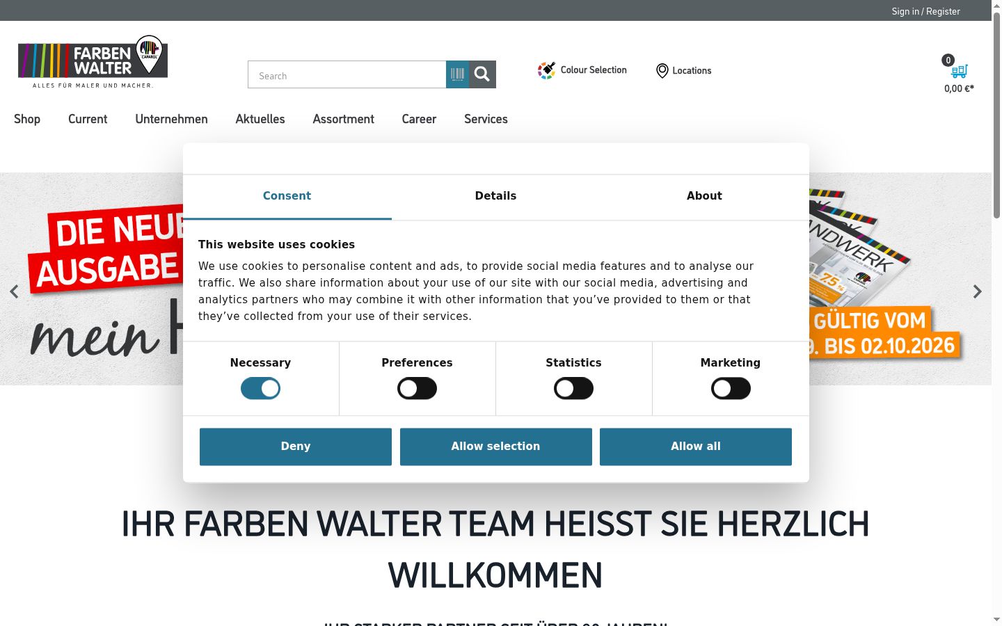1002x626 pixels.
Task: Switch to the Consent tab
Action: tap(287, 196)
